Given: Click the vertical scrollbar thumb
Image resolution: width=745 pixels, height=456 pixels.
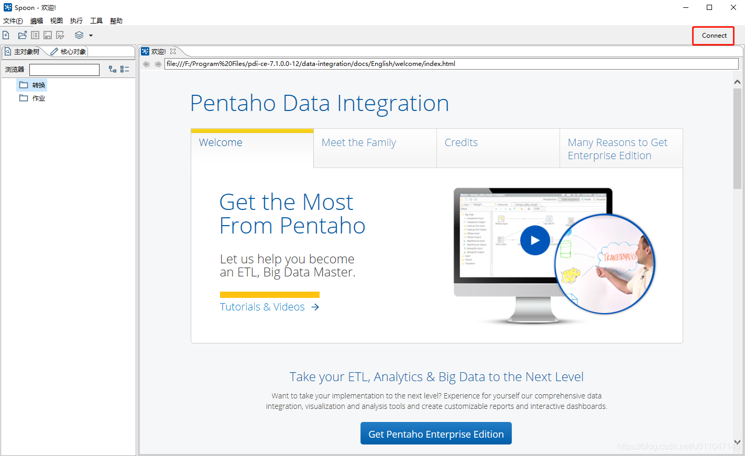Looking at the screenshot, I should 737,139.
